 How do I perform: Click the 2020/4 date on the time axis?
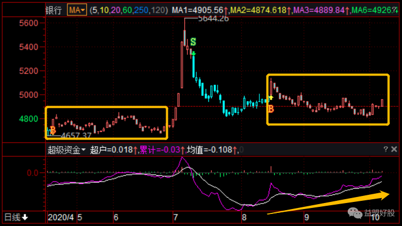pos(61,217)
